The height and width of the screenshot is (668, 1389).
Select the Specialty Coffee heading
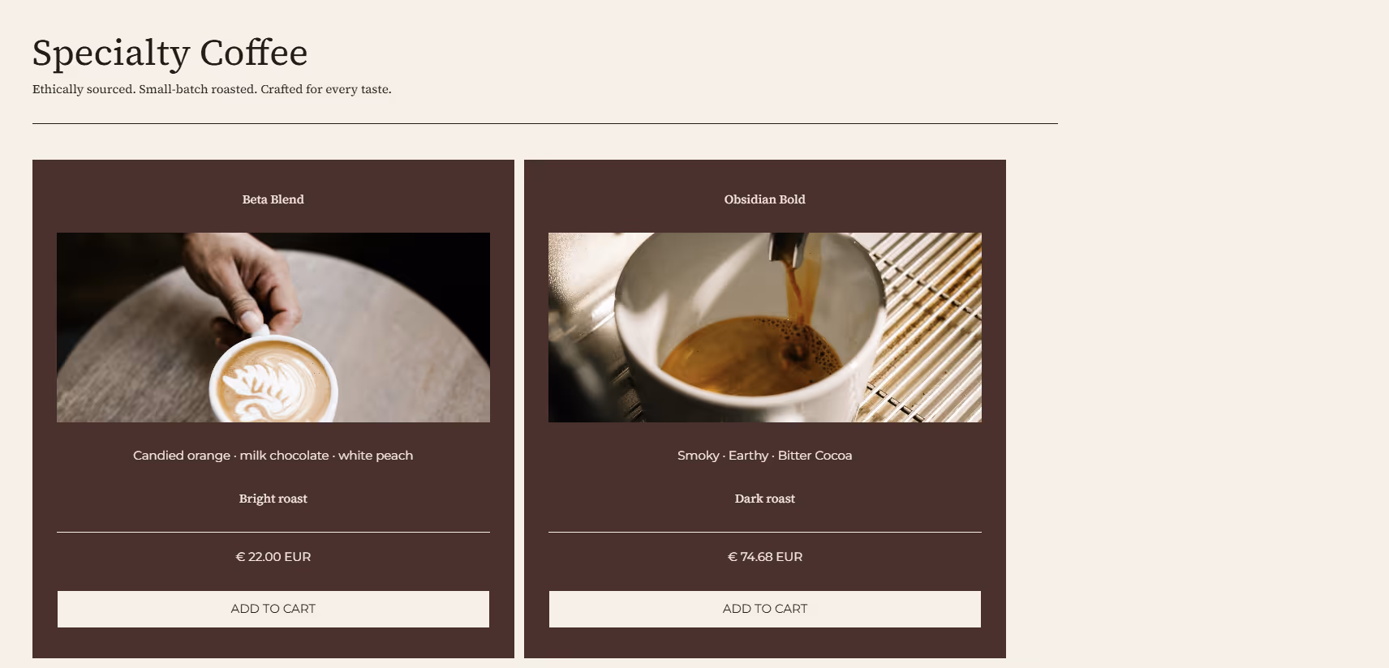170,54
